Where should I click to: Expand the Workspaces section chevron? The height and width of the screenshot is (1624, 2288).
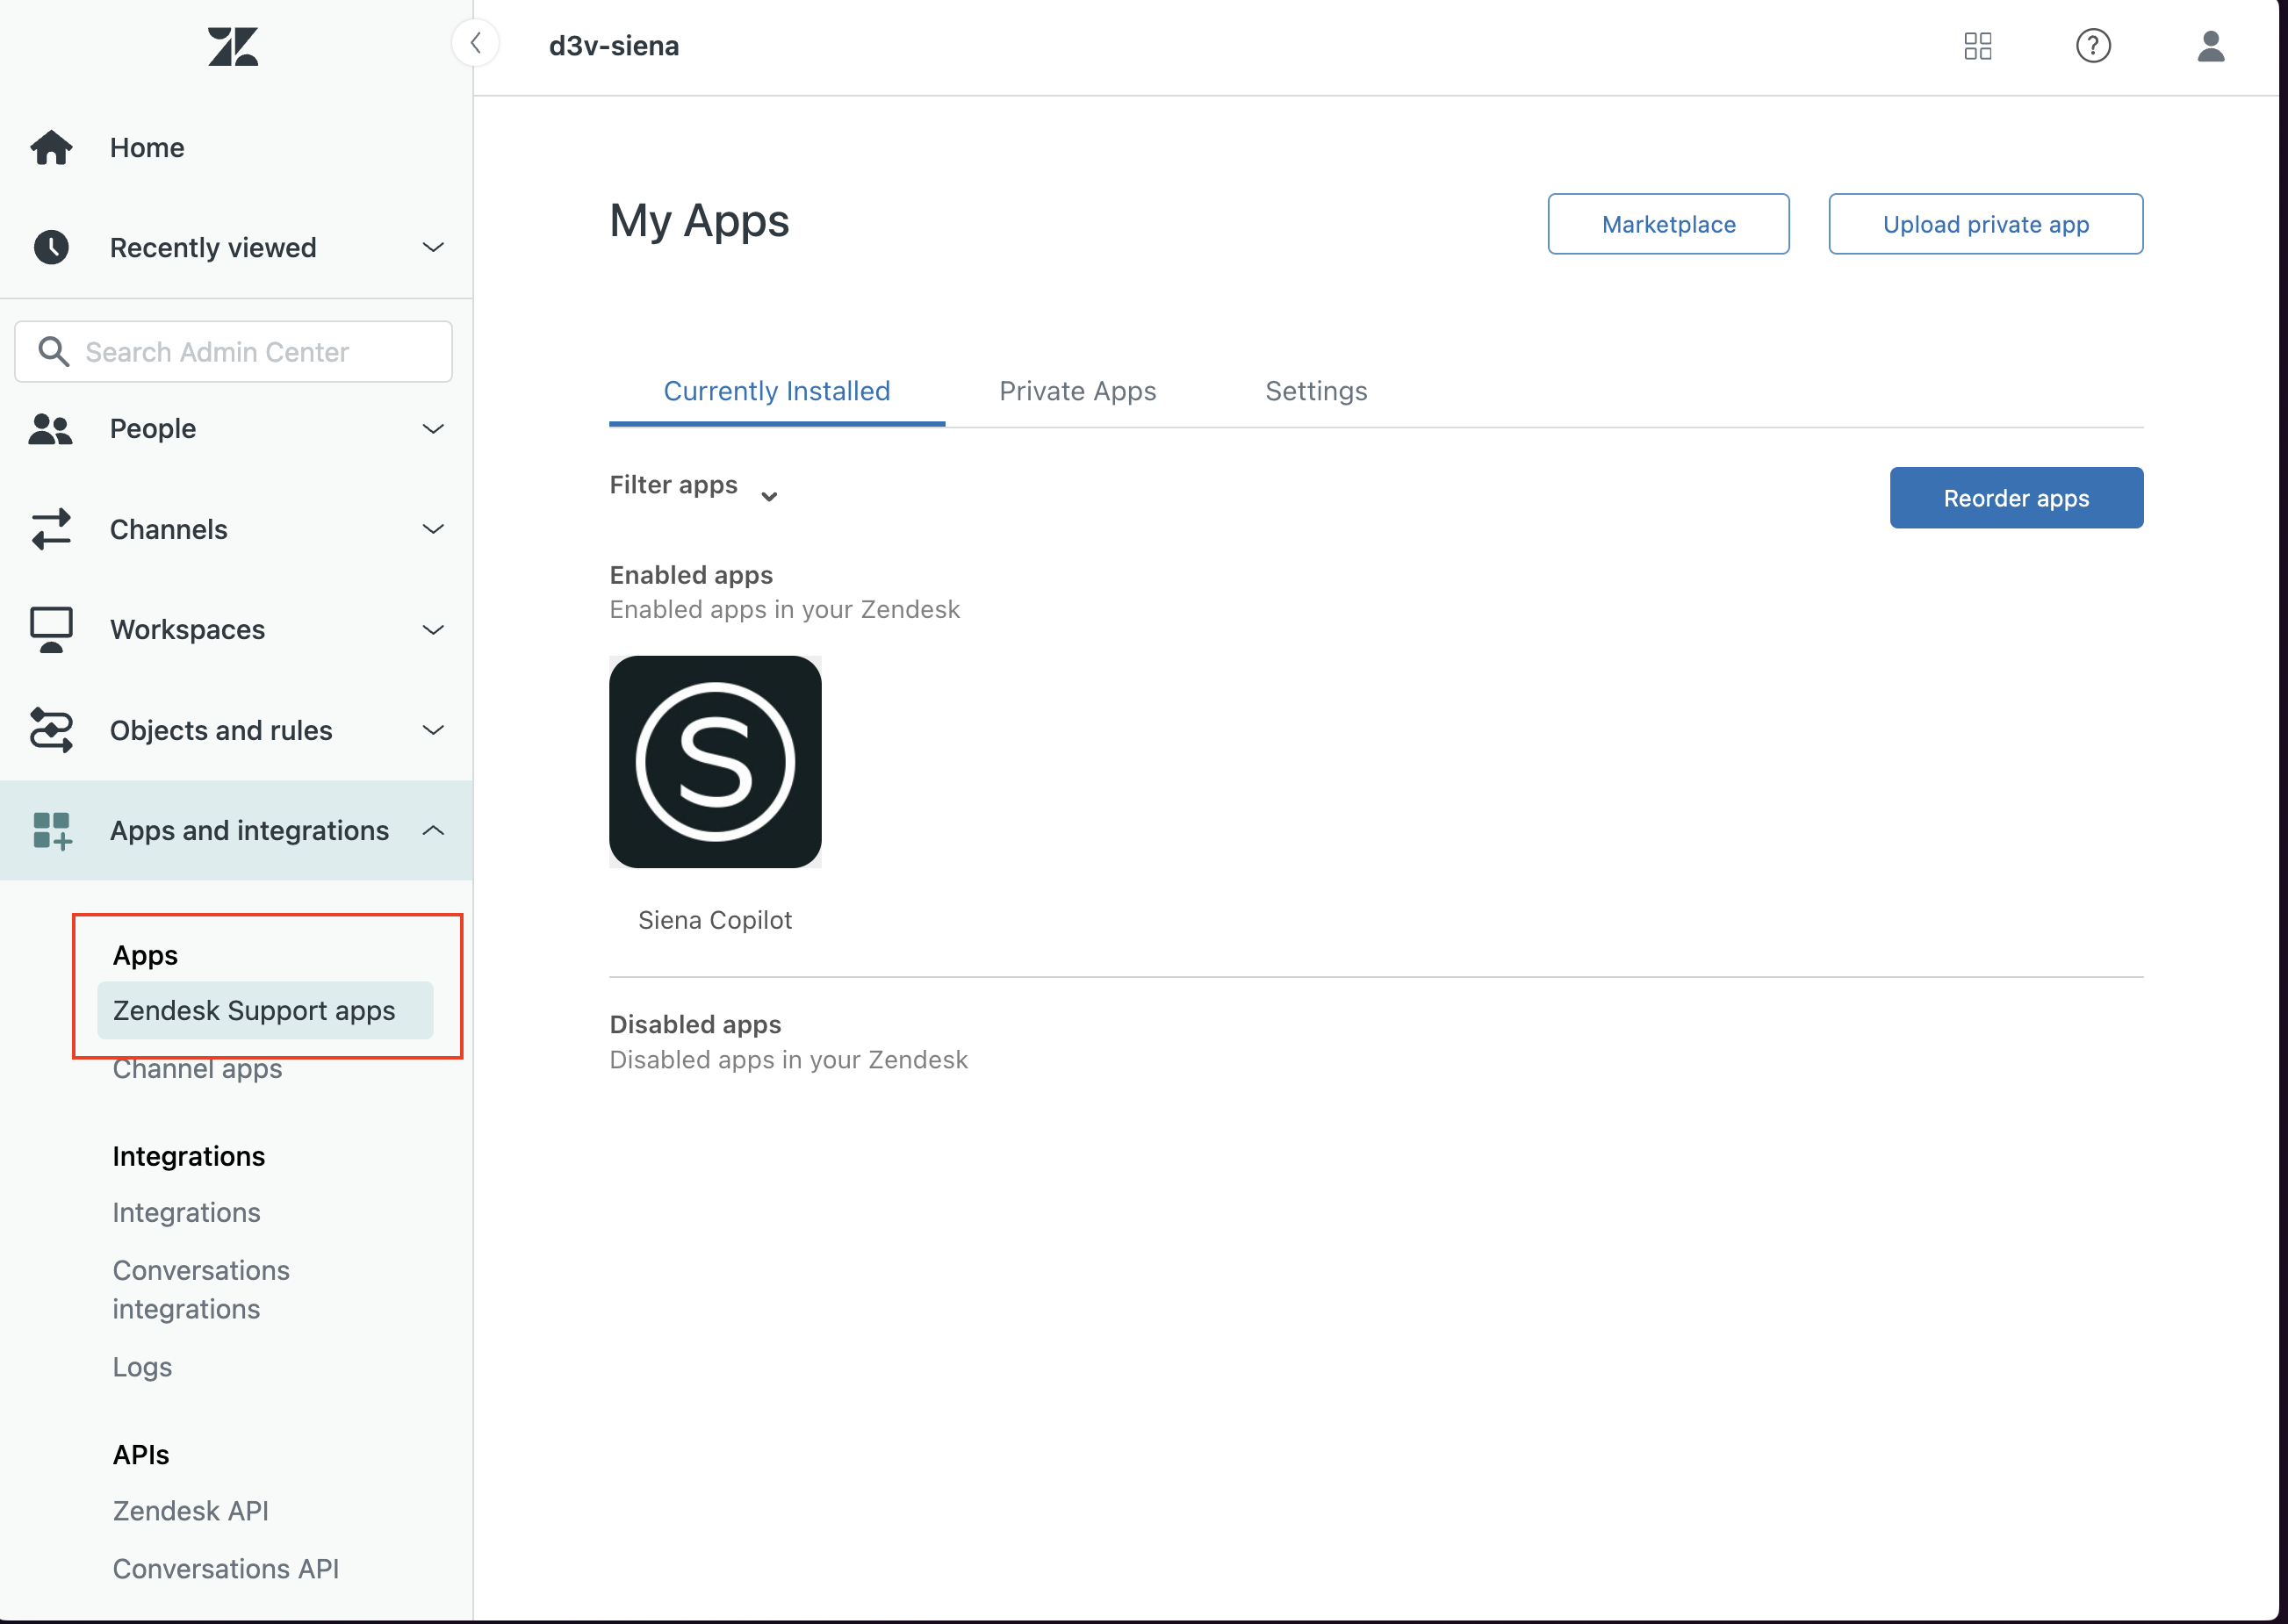click(433, 630)
